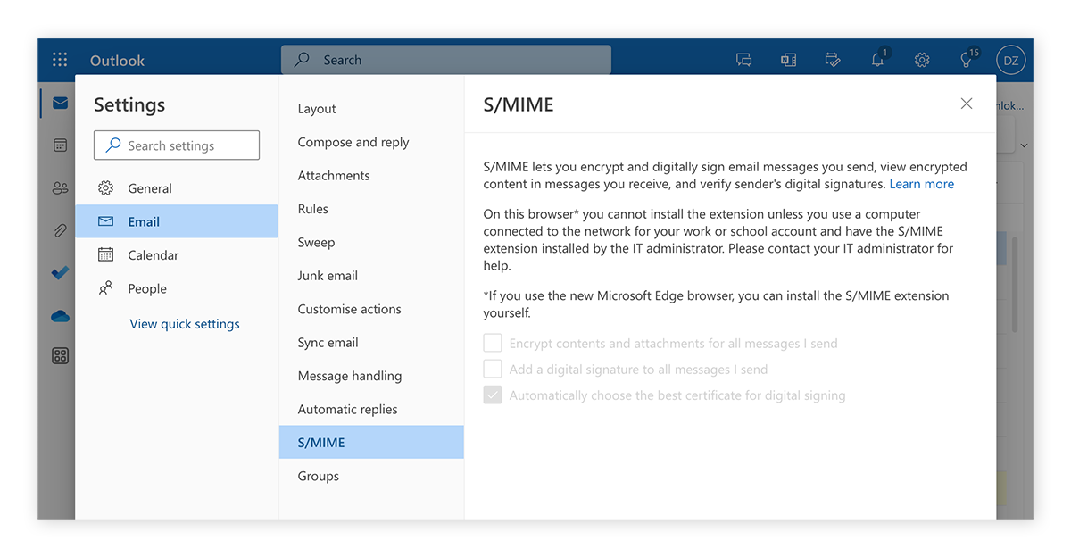Open the Tips lightbulb in the top bar
Screen dimensions: 1071x557
(967, 60)
